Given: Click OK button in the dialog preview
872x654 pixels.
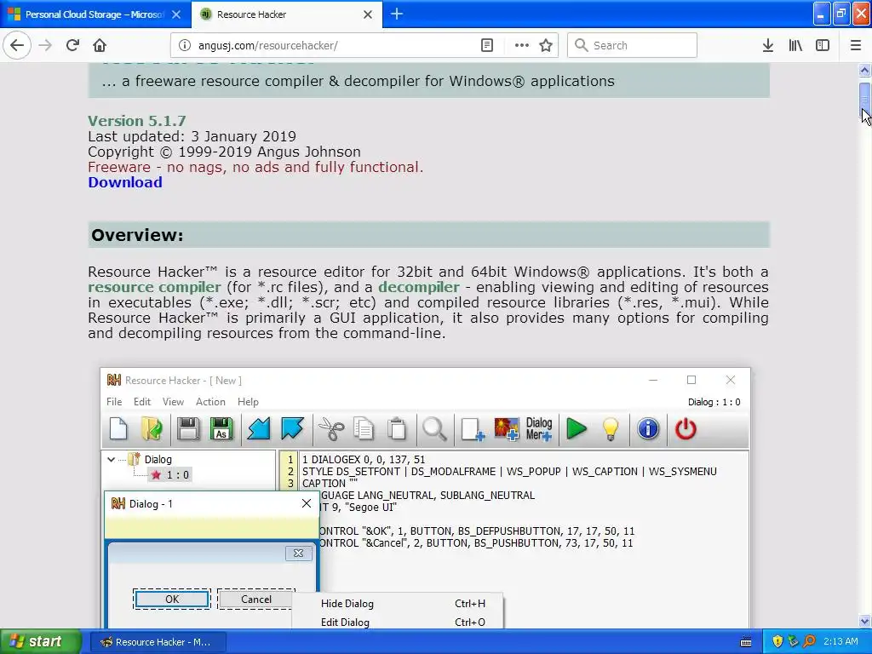Looking at the screenshot, I should click(172, 599).
